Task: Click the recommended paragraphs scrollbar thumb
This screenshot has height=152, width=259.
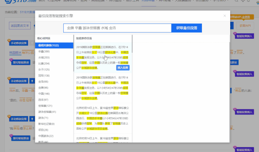Action: [x=132, y=44]
